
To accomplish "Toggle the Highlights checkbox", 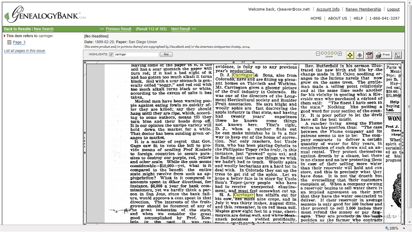I will point(111,54).
